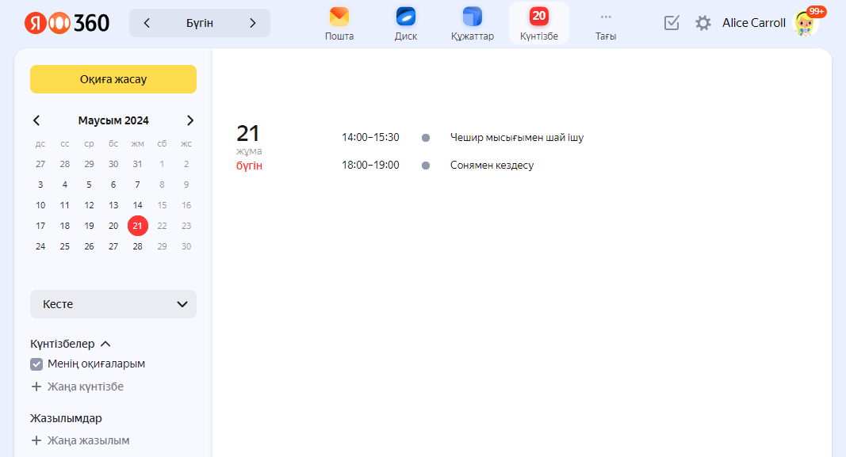Go to next month in mini calendar
846x457 pixels.
click(189, 120)
